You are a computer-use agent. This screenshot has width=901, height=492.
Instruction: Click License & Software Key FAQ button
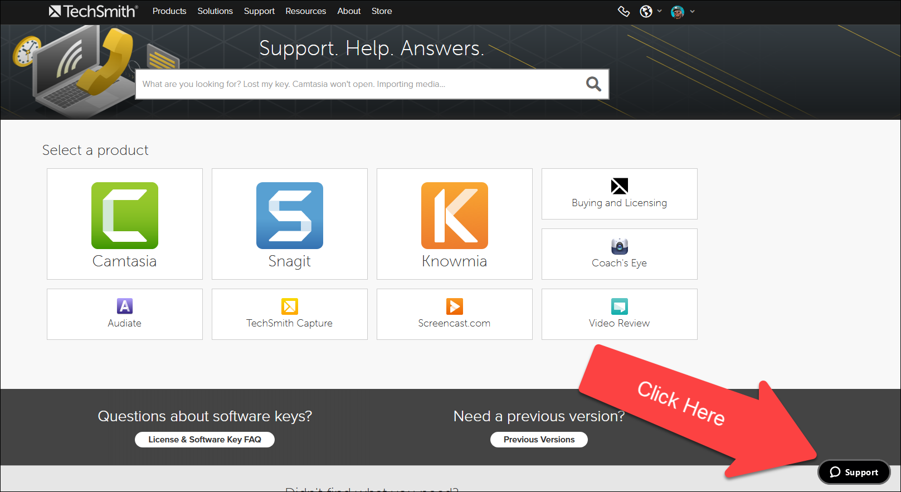coord(204,440)
